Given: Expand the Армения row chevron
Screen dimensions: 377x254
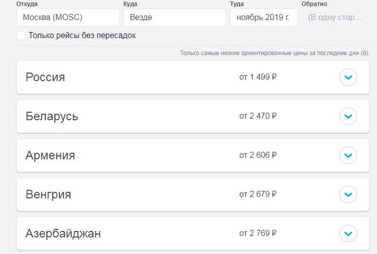Looking at the screenshot, I should point(348,156).
